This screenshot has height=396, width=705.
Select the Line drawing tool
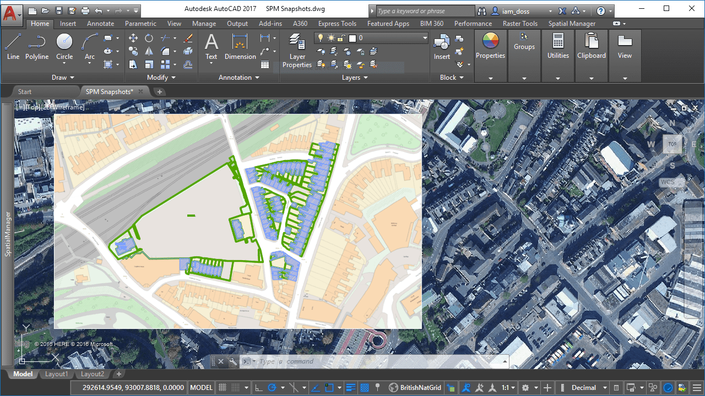click(x=13, y=47)
